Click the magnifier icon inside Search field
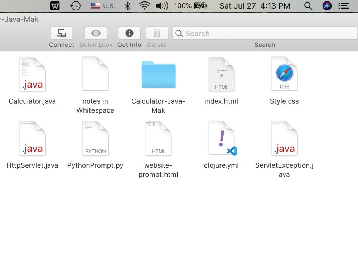This screenshot has height=268, width=358. (179, 34)
